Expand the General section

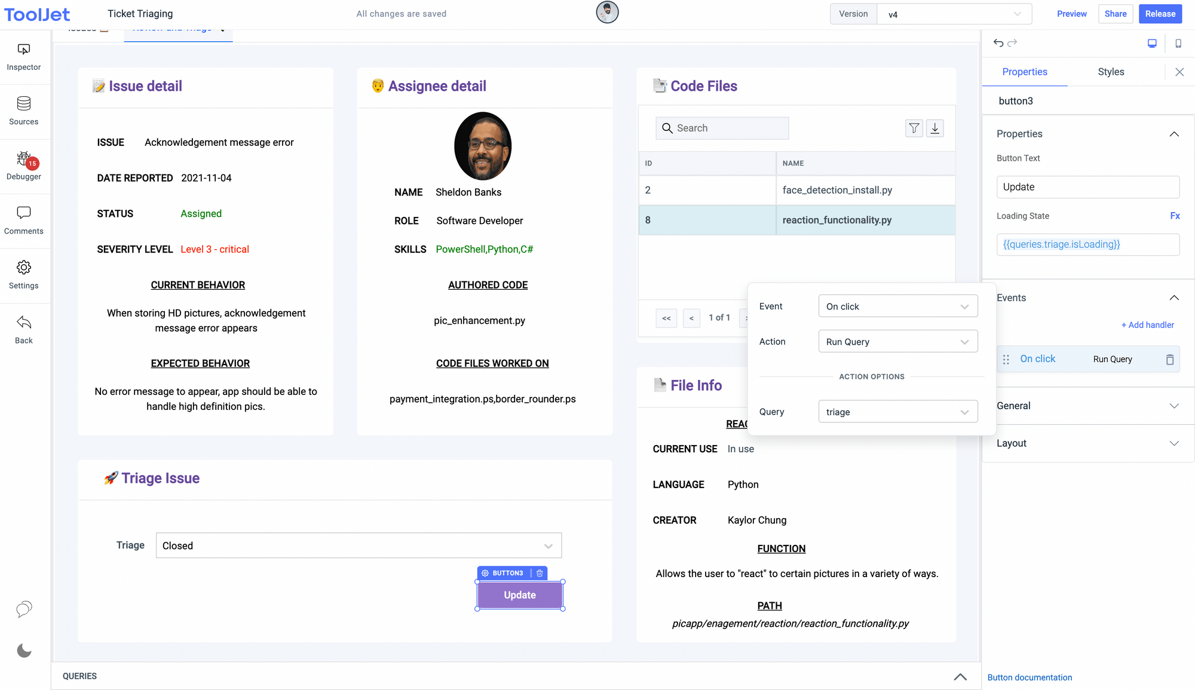[x=1087, y=406]
